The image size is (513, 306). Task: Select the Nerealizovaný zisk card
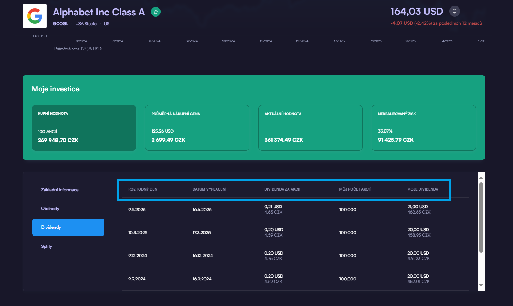[x=423, y=128]
